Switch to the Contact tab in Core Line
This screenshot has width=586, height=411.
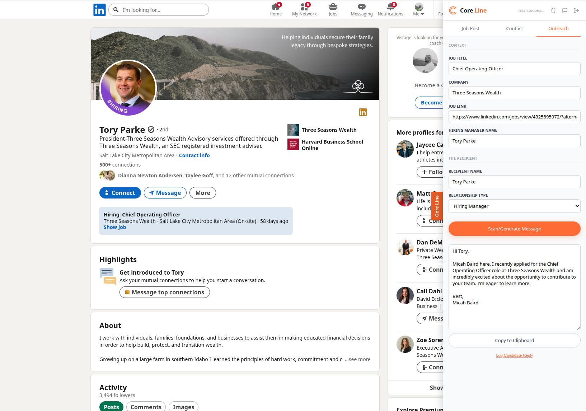514,28
